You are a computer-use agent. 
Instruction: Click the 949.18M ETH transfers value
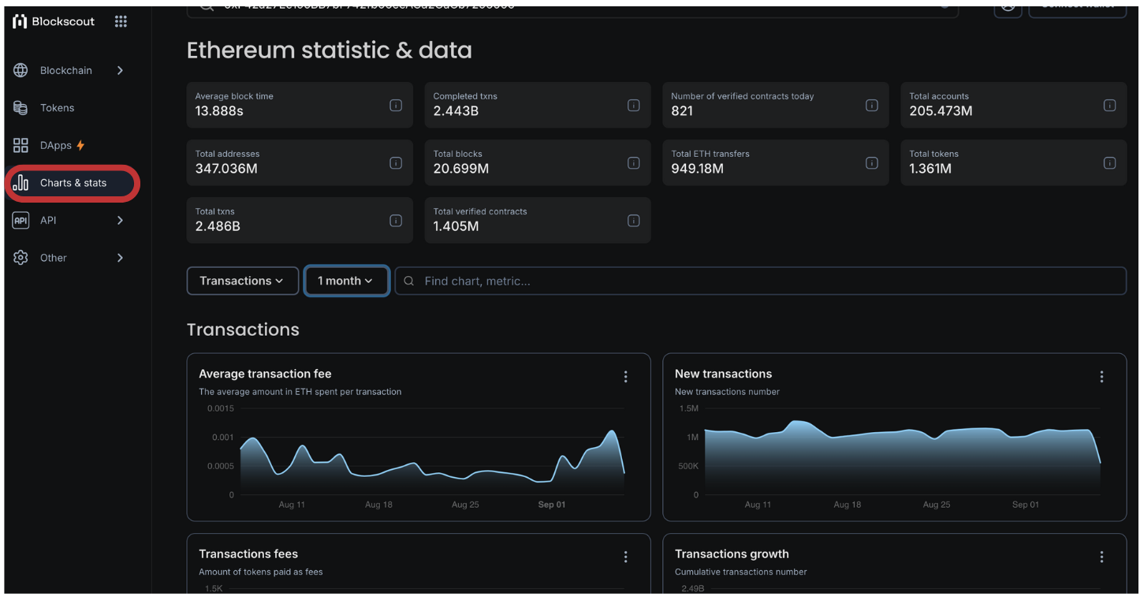(697, 169)
